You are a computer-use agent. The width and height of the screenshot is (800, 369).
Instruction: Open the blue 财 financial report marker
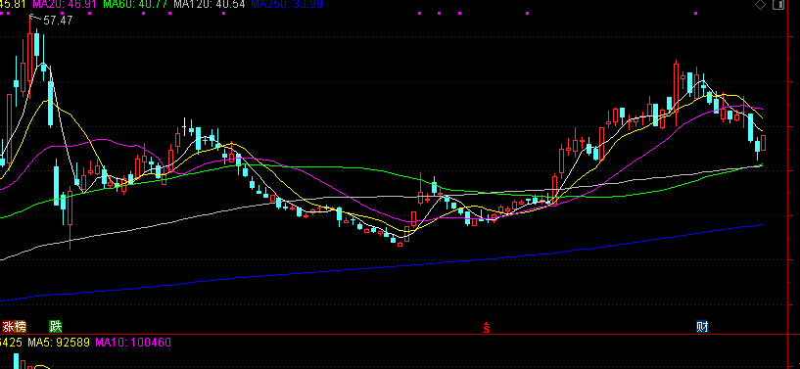[702, 327]
